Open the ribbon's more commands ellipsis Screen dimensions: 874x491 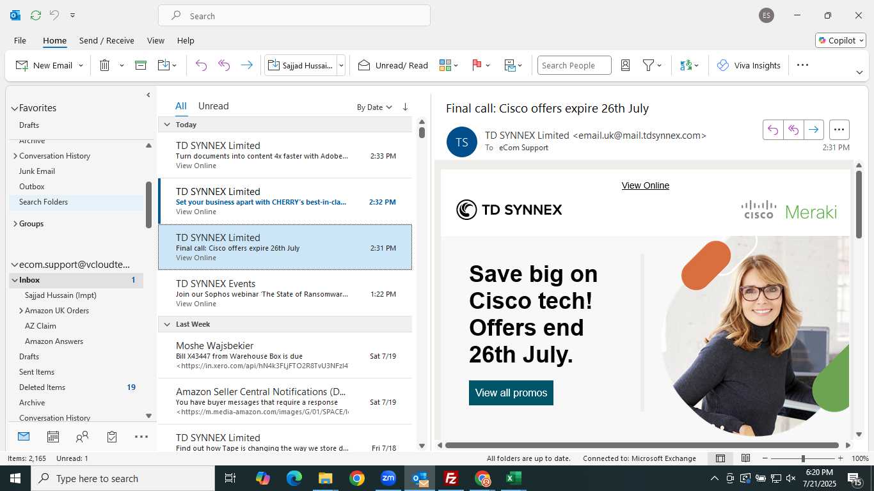tap(802, 65)
